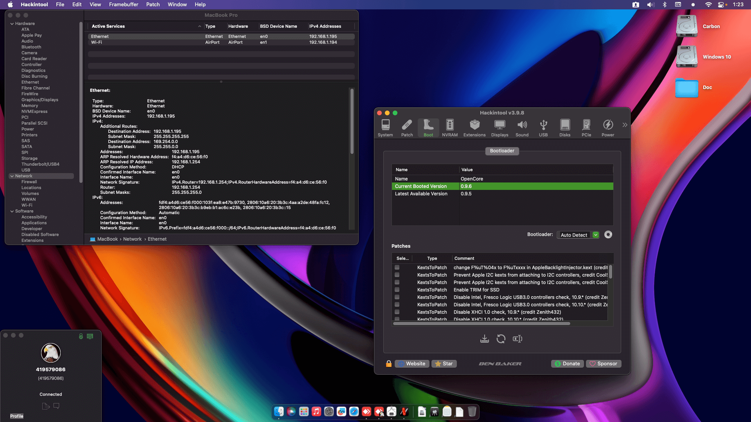This screenshot has height=422, width=751.
Task: Click the lock icon beside Website
Action: pos(388,364)
